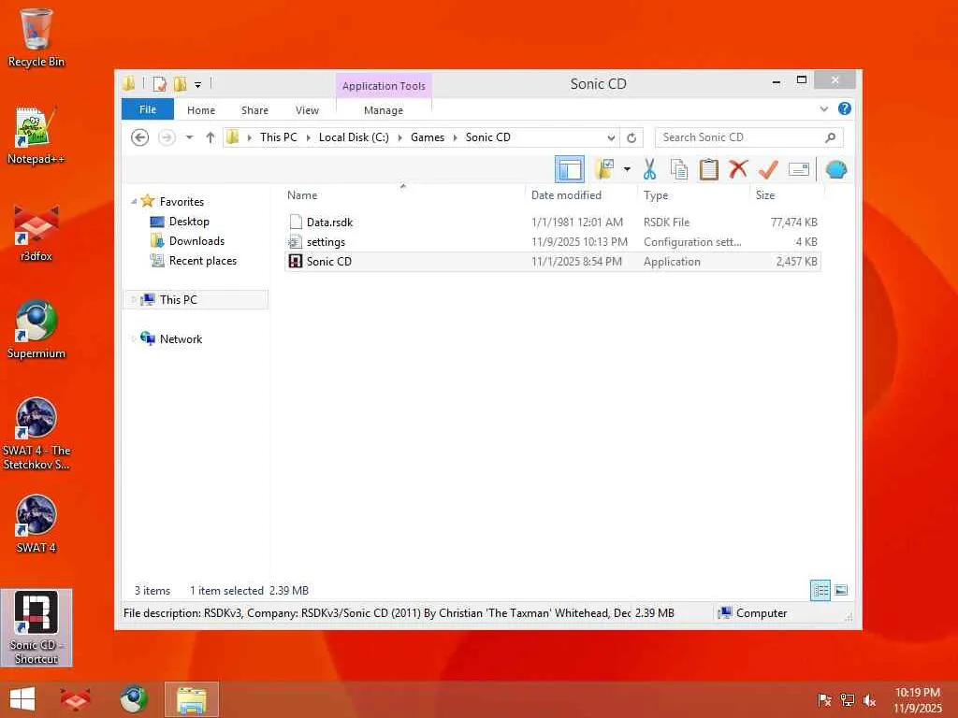The width and height of the screenshot is (958, 718).
Task: Open the recent locations dropdown arrow
Action: pos(189,137)
